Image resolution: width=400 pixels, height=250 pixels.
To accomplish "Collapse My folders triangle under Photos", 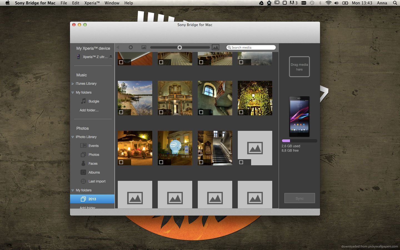I will (x=72, y=190).
